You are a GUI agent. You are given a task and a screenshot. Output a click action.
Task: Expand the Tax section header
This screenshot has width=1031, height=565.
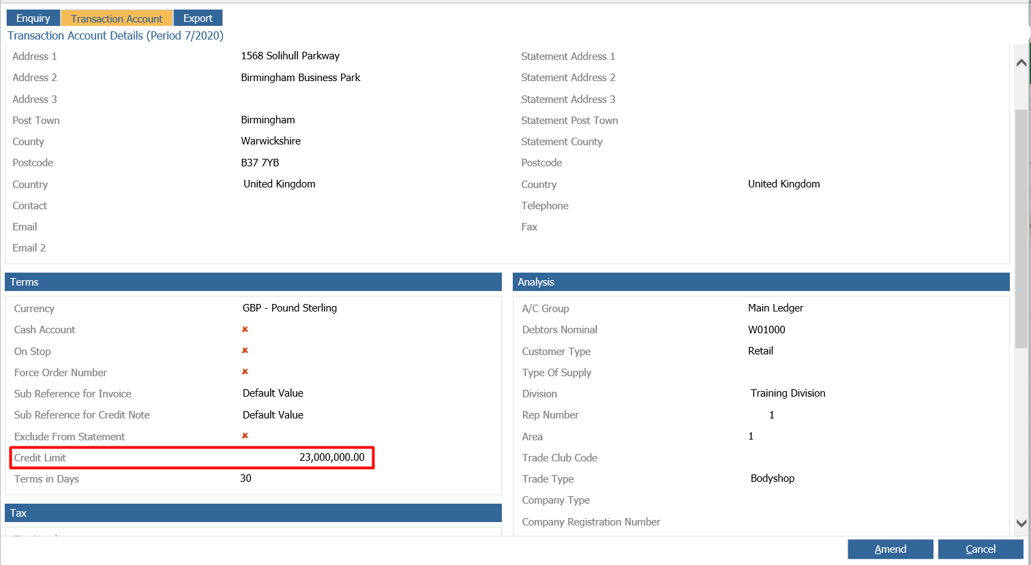click(253, 513)
